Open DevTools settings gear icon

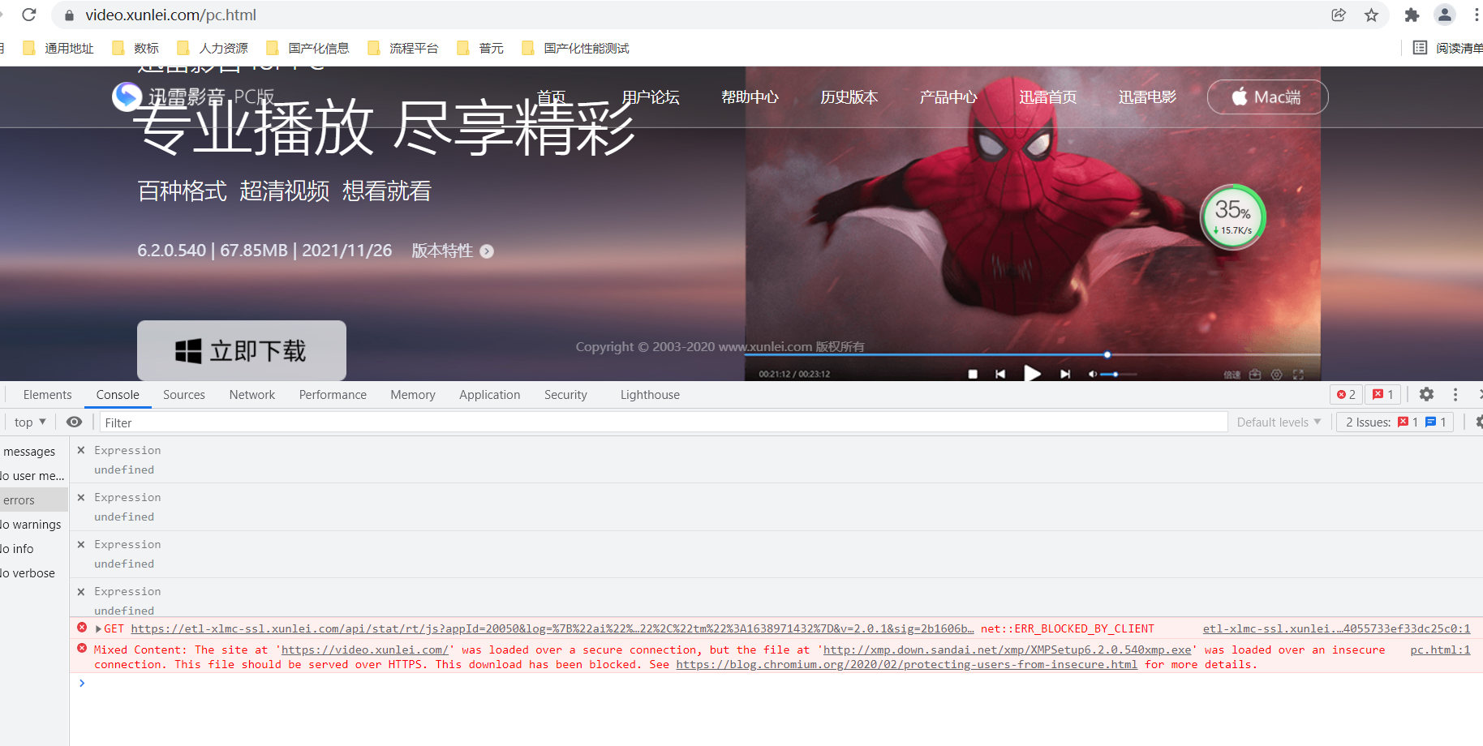click(x=1426, y=394)
